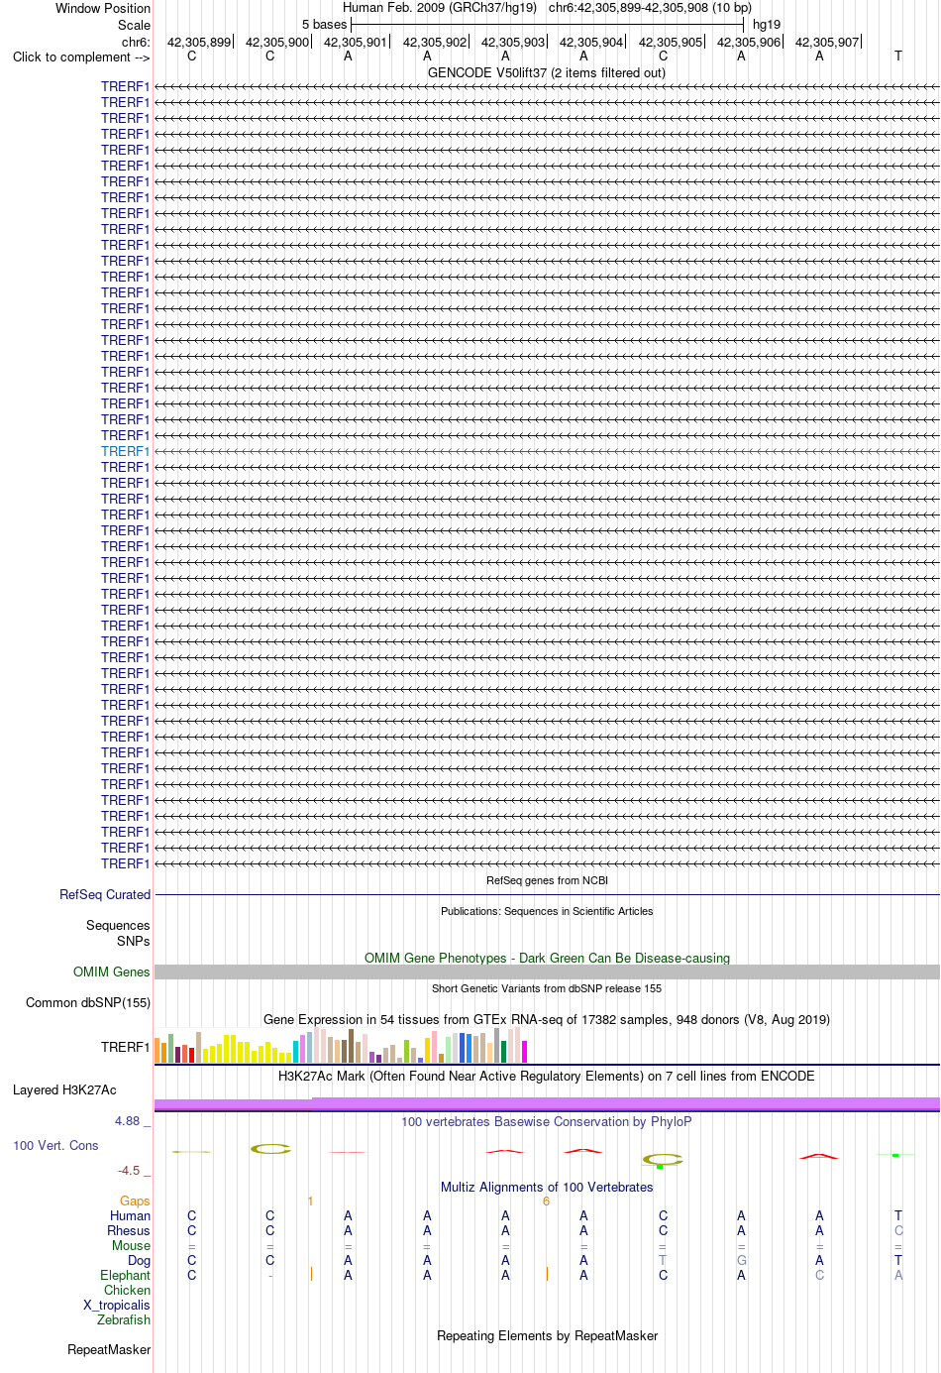Open the OMIM Gene Phenotypes track title
The width and height of the screenshot is (941, 1373).
547,958
